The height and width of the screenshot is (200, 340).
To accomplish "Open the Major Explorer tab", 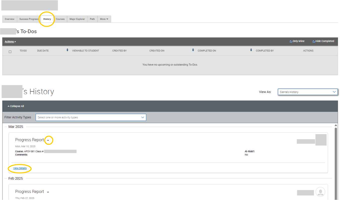I will 77,19.
